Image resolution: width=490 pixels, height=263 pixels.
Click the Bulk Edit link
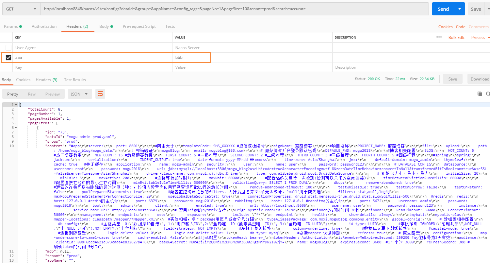pos(456,38)
